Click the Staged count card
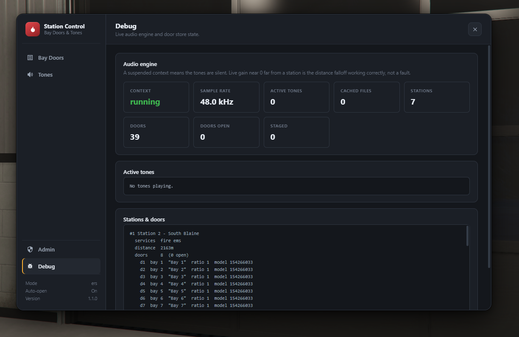 click(x=296, y=132)
